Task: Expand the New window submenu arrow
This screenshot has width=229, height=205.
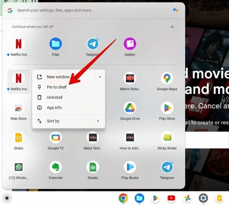Action: pyautogui.click(x=100, y=77)
